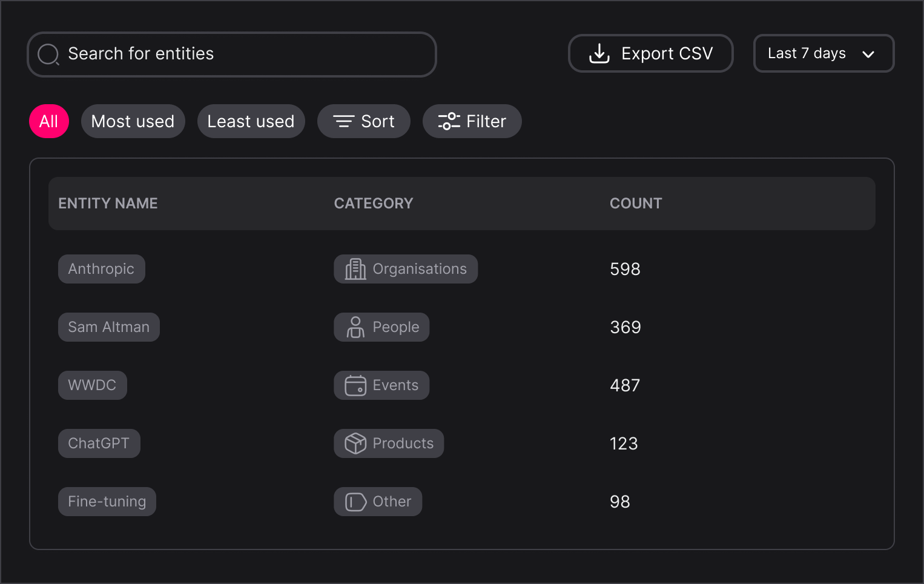
Task: Click count value 98
Action: tap(620, 502)
